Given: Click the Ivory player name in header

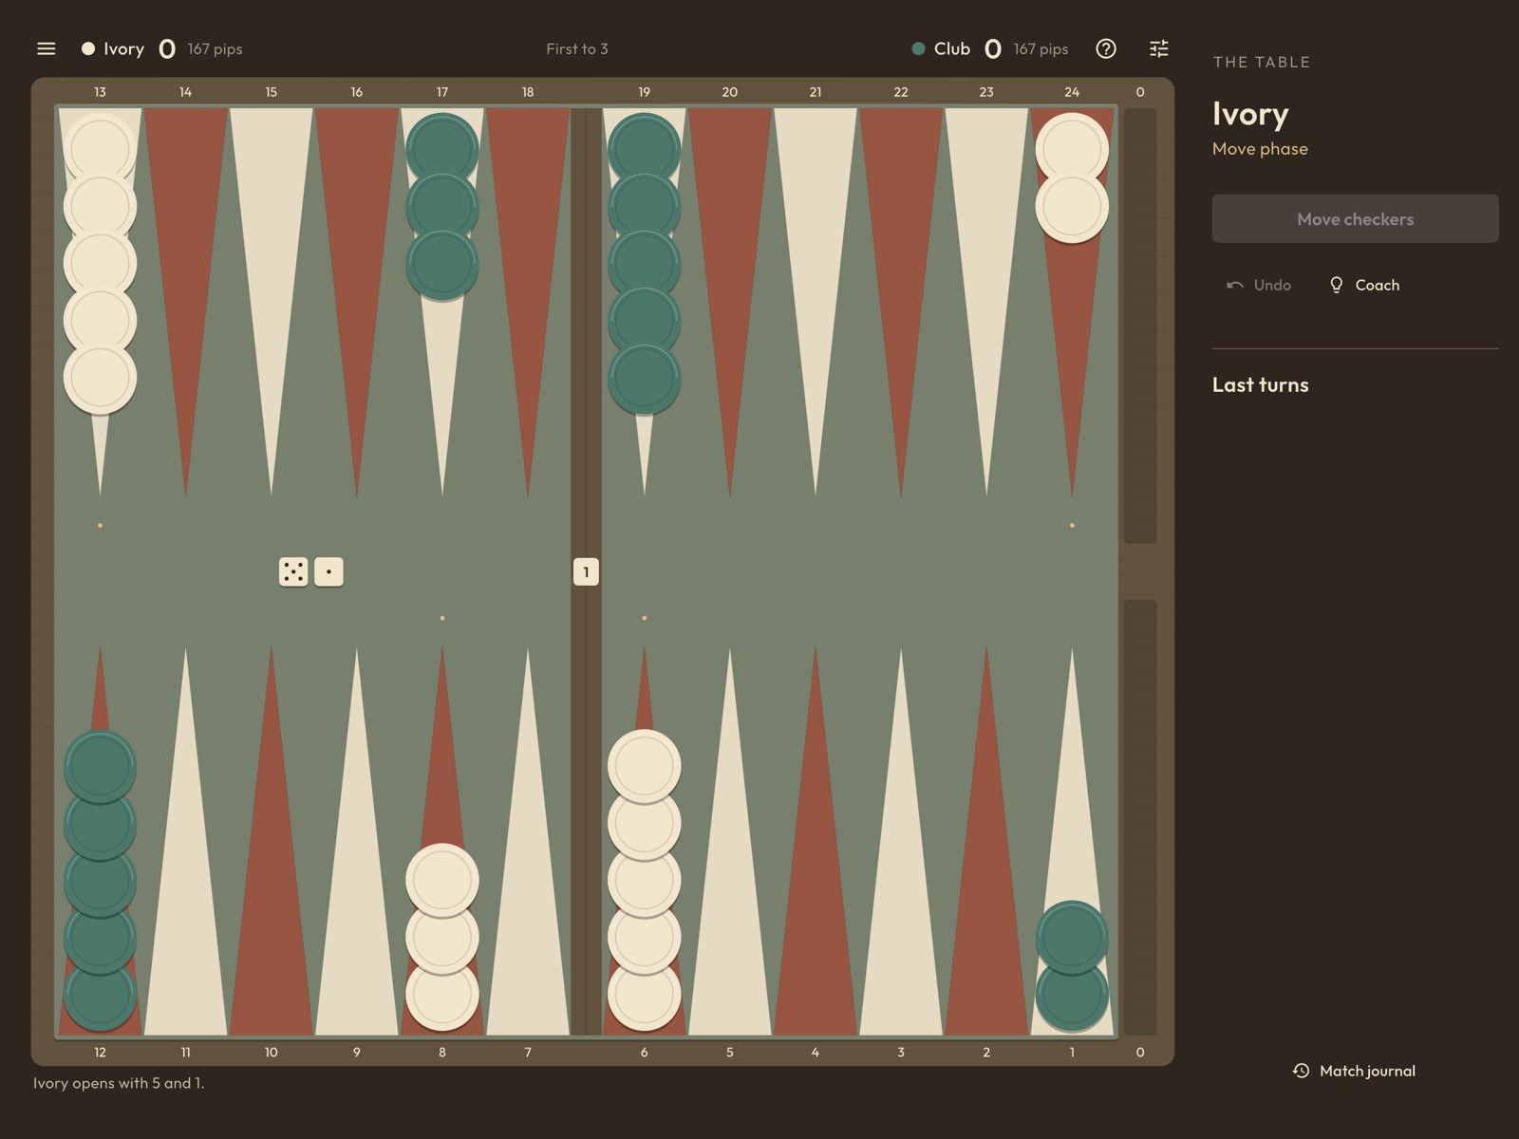Looking at the screenshot, I should pyautogui.click(x=123, y=48).
